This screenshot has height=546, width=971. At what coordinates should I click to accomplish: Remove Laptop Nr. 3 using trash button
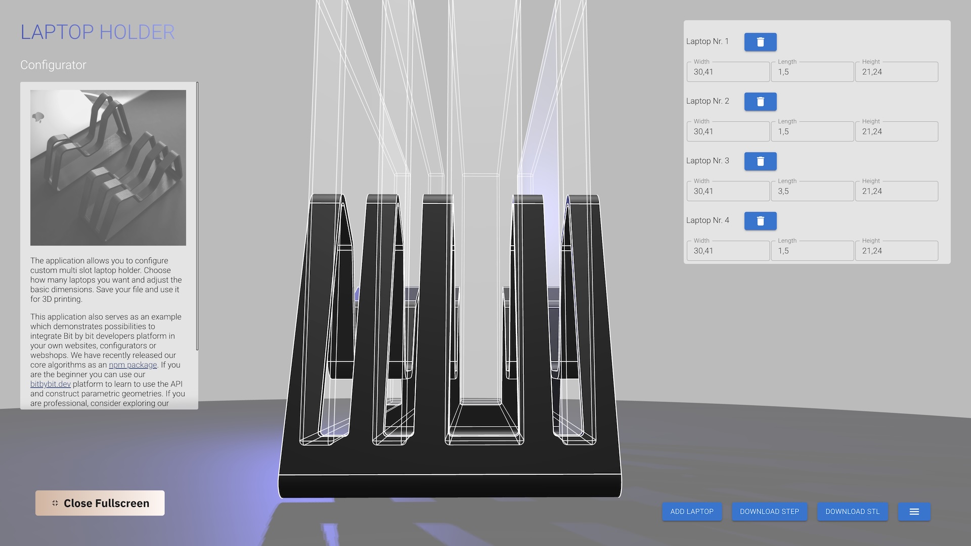(760, 161)
